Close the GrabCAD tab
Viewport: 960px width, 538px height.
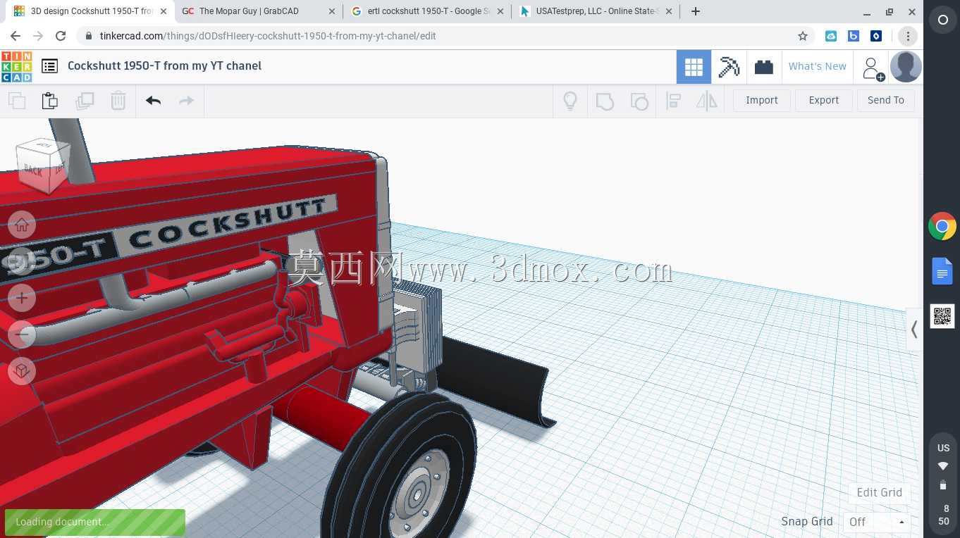[332, 11]
